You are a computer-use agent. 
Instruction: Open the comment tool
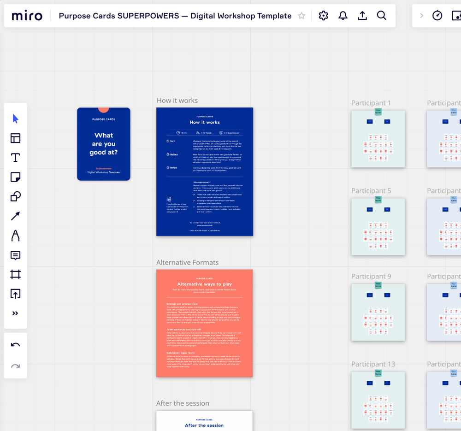pos(15,255)
